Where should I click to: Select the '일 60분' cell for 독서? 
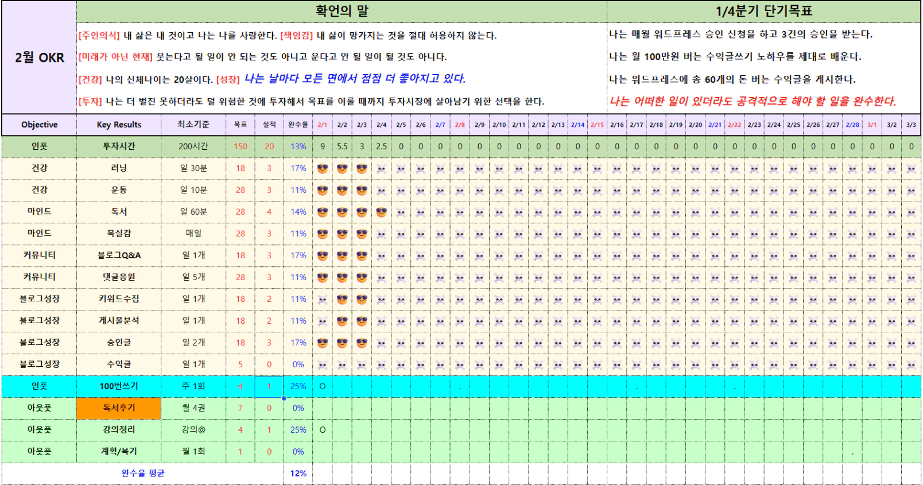coord(193,212)
